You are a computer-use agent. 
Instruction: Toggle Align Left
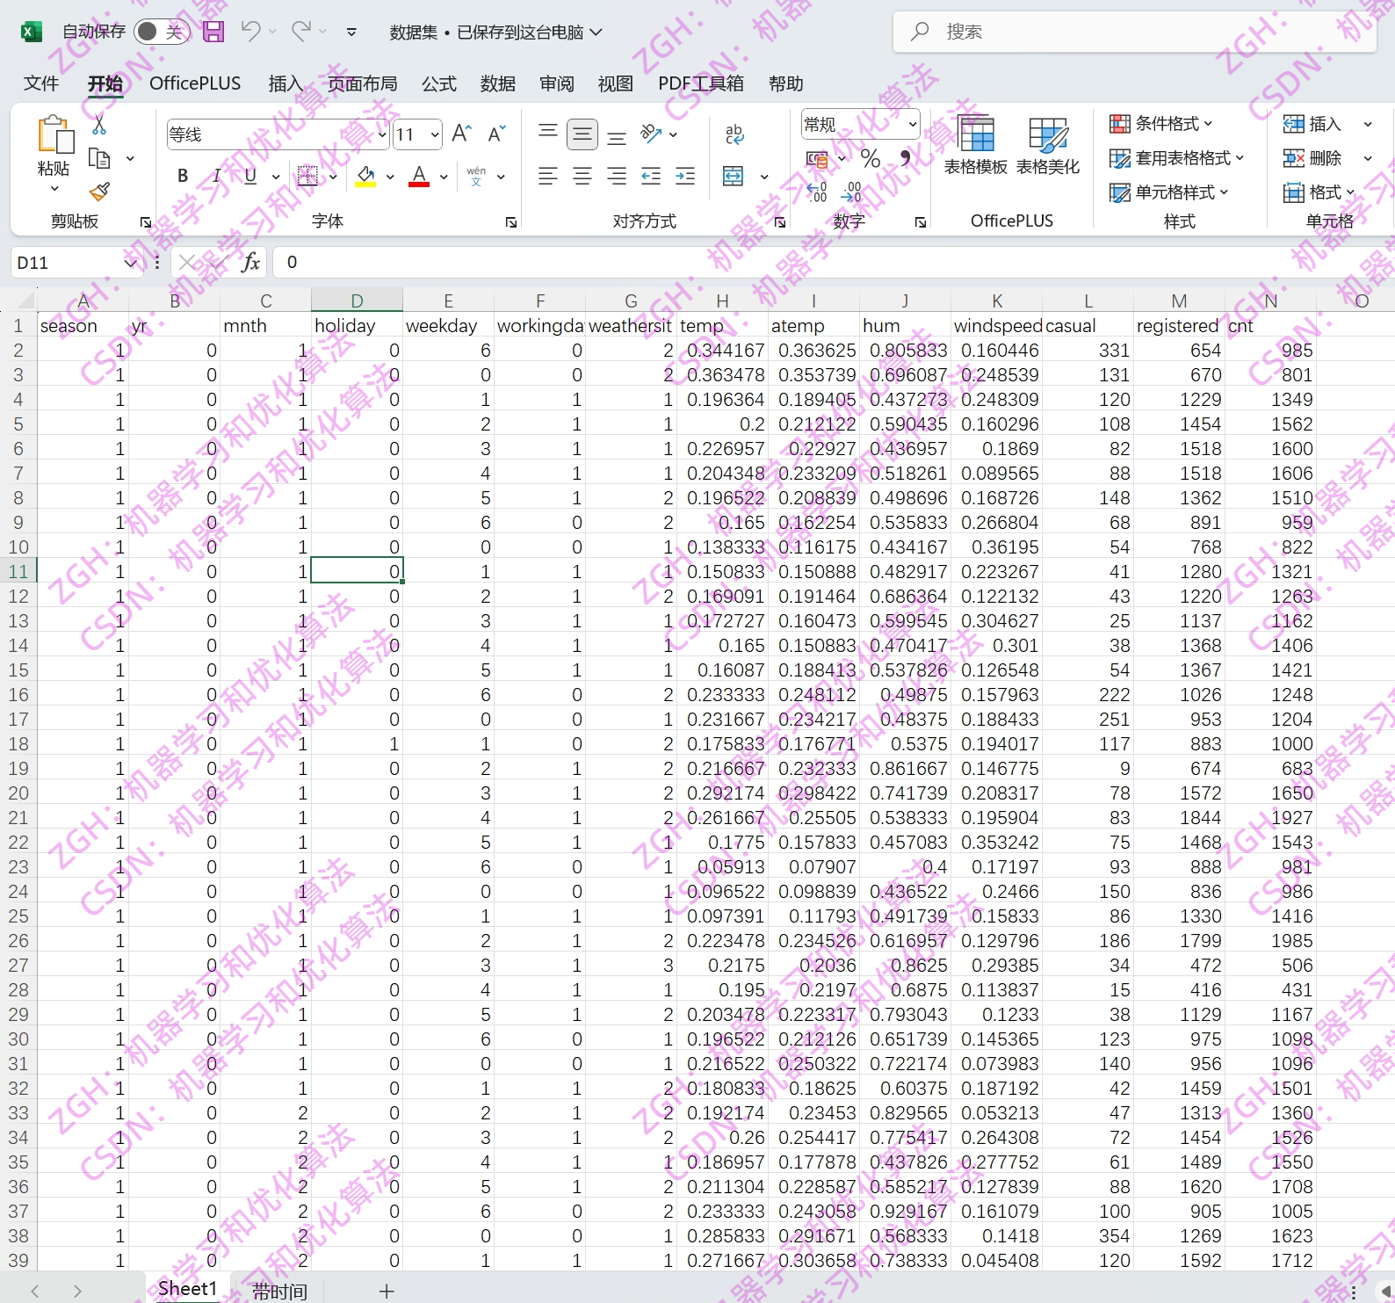pos(548,177)
